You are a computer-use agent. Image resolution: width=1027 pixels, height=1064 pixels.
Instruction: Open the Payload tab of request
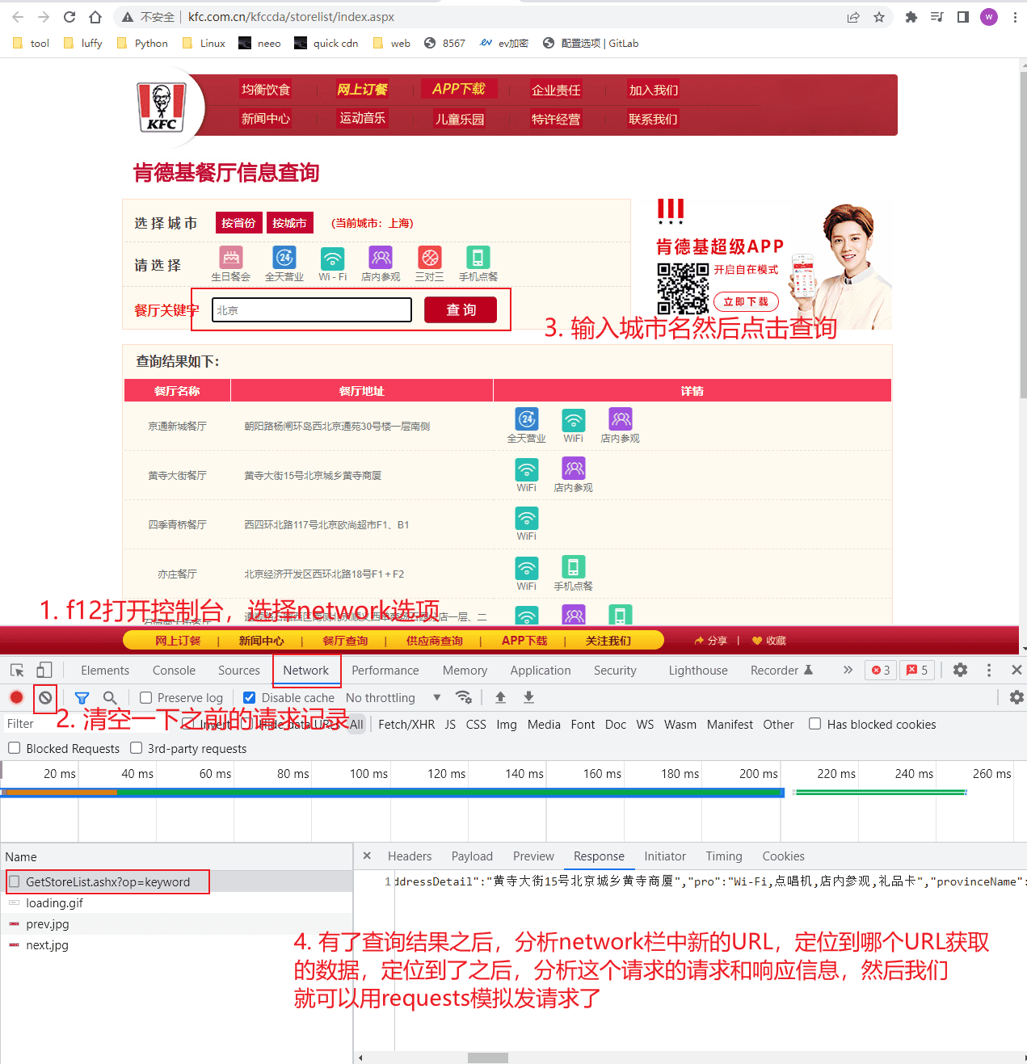click(x=472, y=856)
